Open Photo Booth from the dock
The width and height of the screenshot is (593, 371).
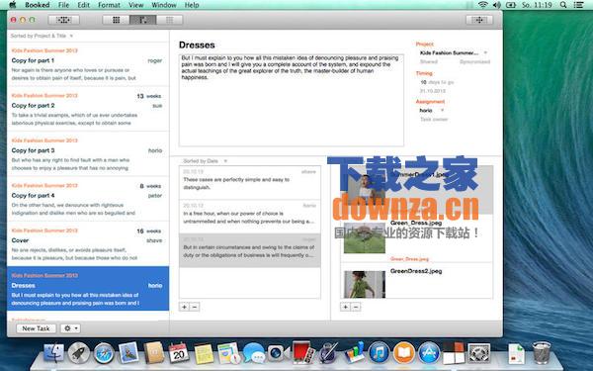(x=303, y=353)
